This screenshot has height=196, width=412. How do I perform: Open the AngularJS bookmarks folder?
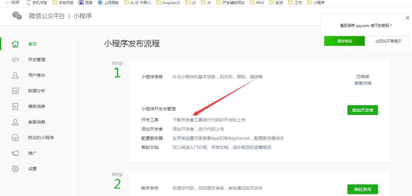click(x=168, y=3)
